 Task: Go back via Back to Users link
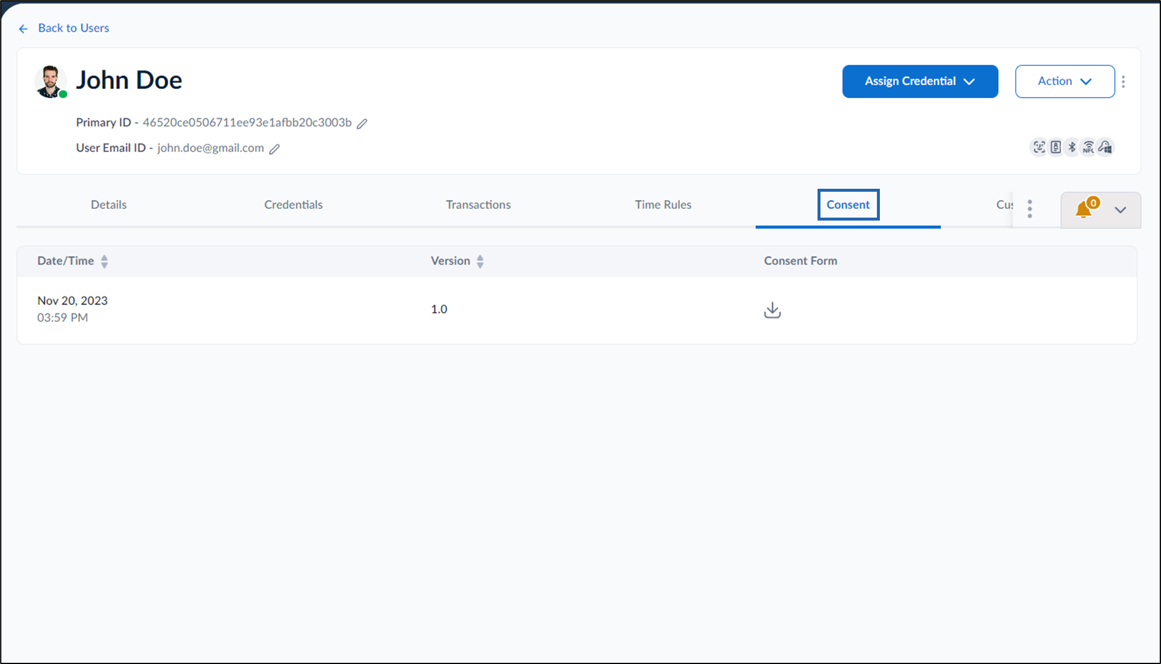[64, 28]
